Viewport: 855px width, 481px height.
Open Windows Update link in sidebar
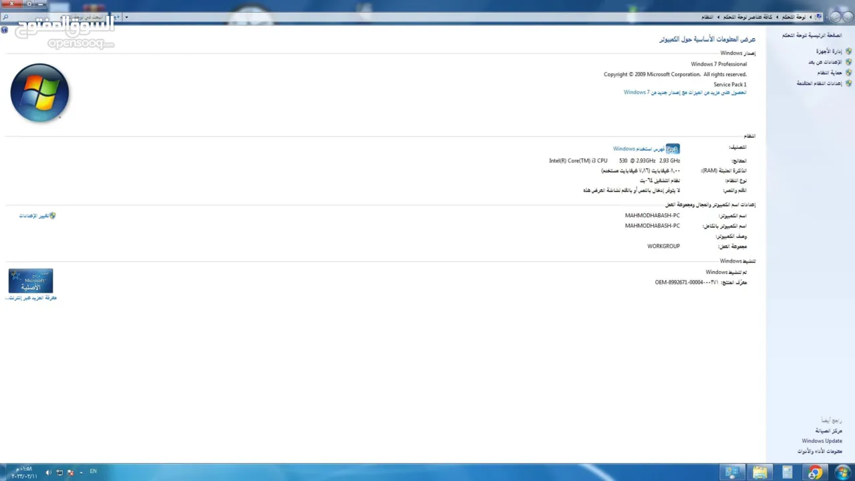[x=822, y=441]
